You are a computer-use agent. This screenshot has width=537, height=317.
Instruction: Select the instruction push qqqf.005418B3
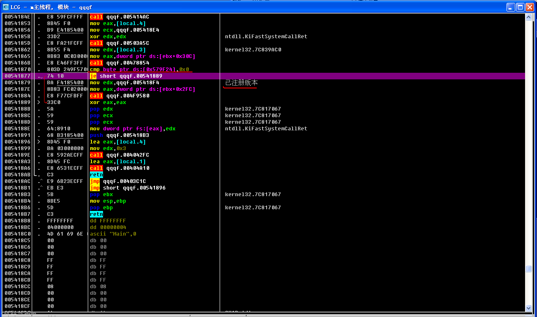[120, 135]
